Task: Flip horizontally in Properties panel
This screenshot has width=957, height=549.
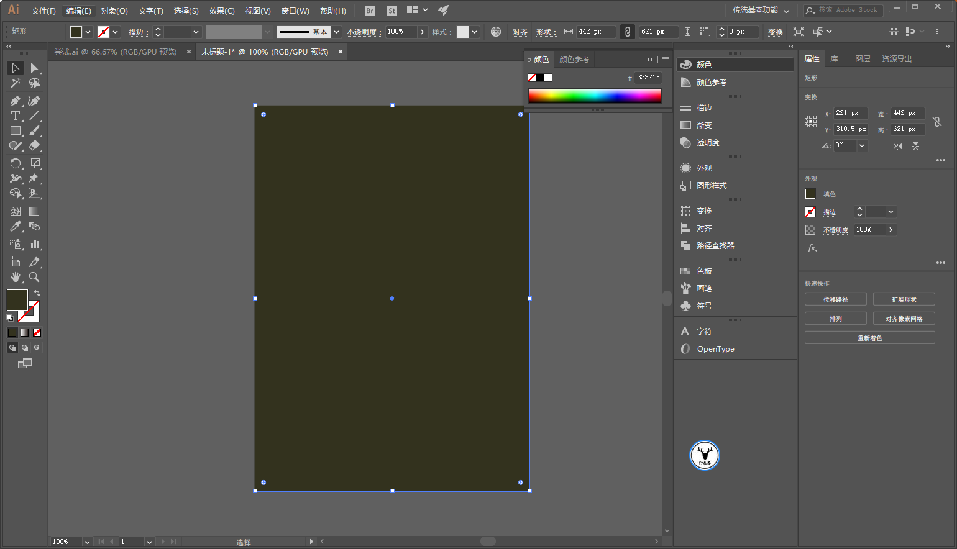Action: click(x=897, y=146)
